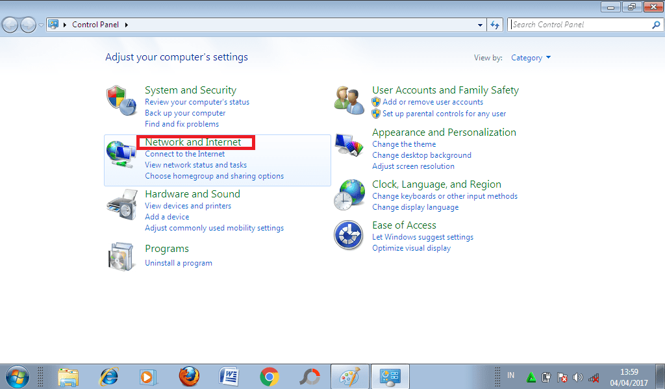Screen dimensions: 665x389
Task: Open Clock, Language, and Region
Action: [x=436, y=184]
